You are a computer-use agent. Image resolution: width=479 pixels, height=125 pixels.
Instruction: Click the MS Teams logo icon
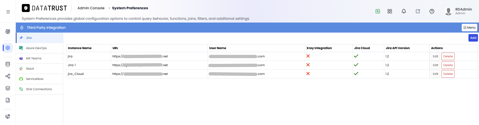21,58
